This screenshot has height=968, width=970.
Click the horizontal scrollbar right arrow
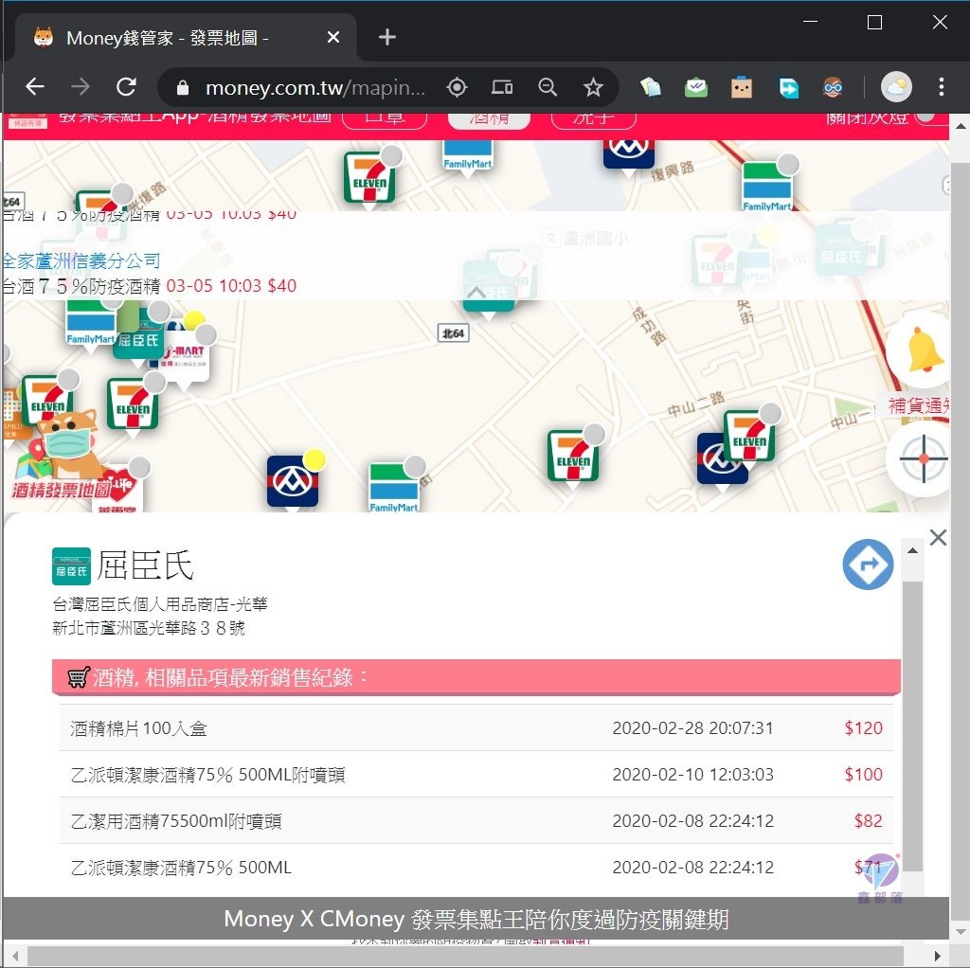pyautogui.click(x=939, y=956)
